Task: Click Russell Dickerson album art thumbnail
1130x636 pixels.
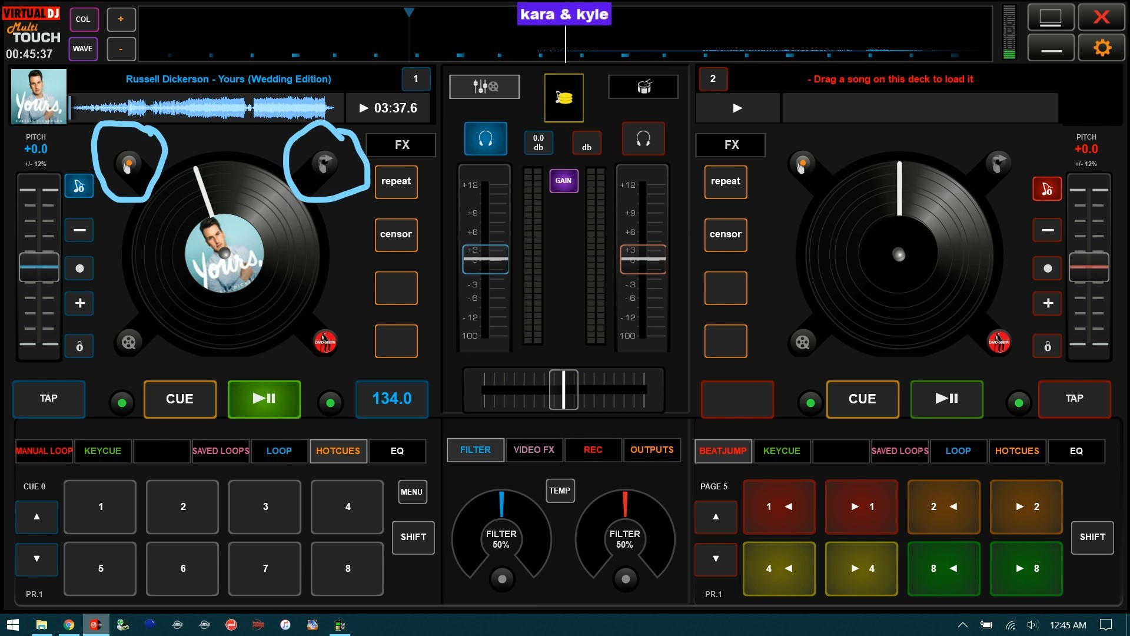Action: point(39,97)
